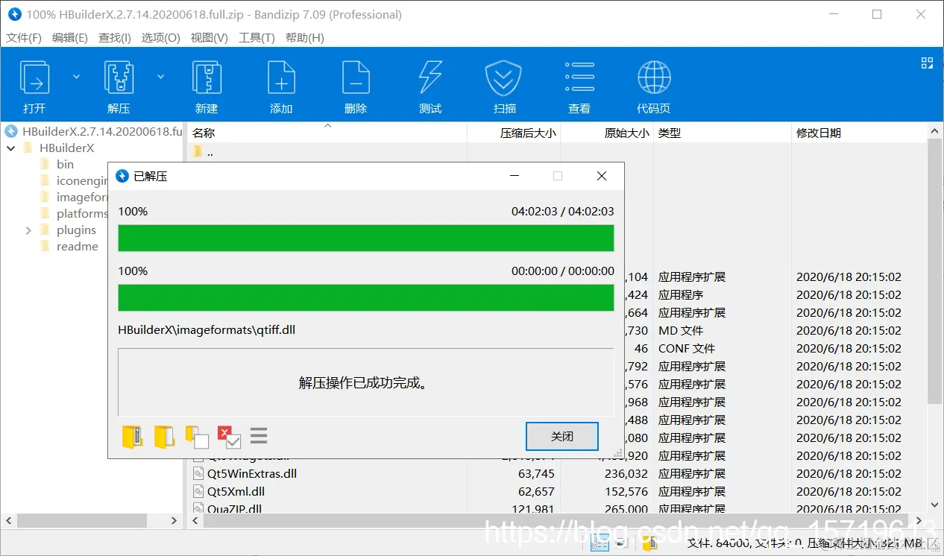Expand the plugins folder in the tree
Image resolution: width=944 pixels, height=556 pixels.
(x=29, y=230)
